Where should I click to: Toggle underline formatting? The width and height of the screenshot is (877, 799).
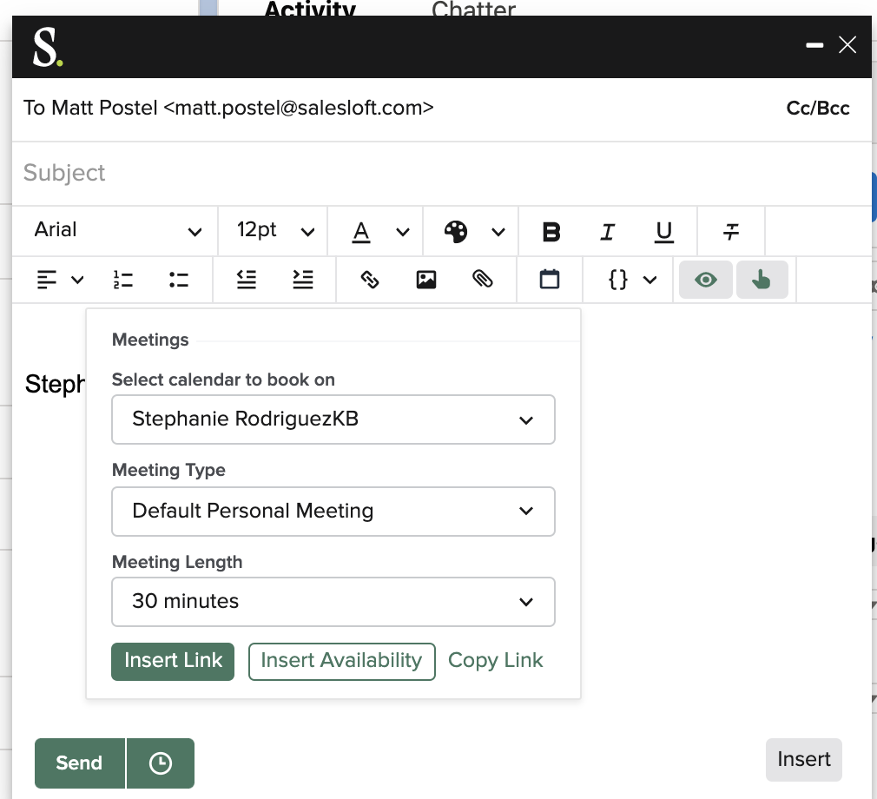664,232
